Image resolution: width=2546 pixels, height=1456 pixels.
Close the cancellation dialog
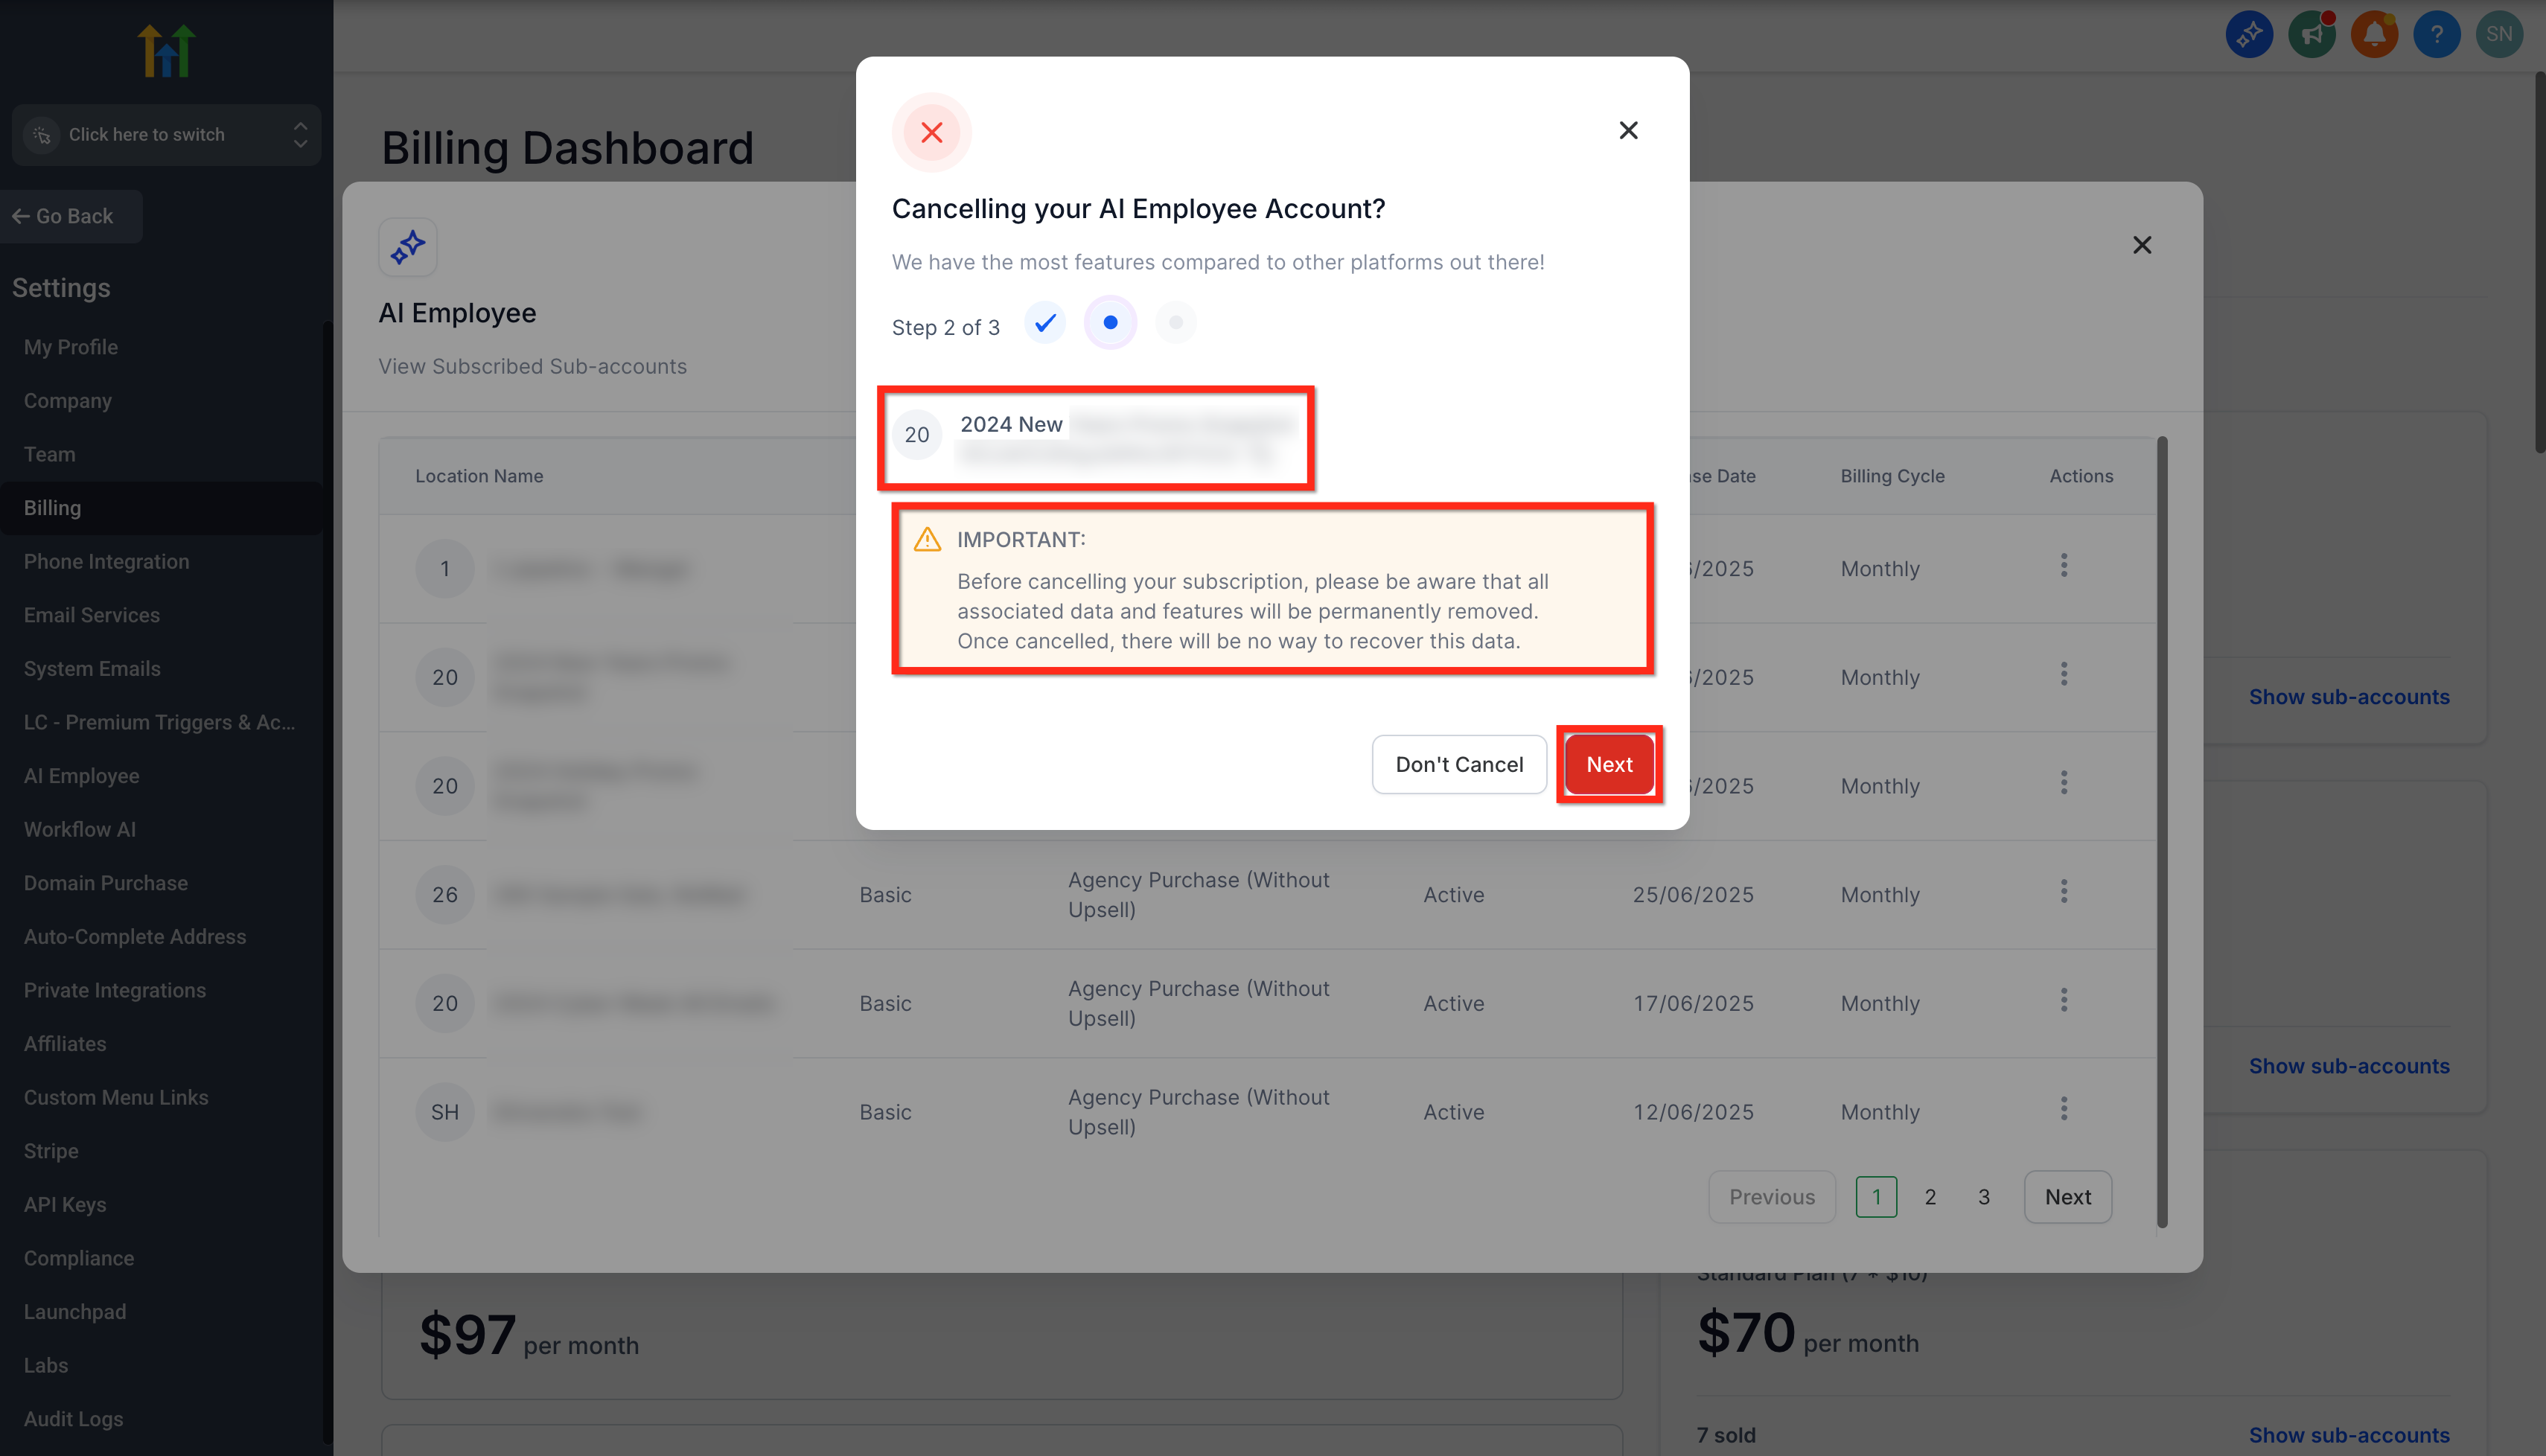tap(1628, 131)
